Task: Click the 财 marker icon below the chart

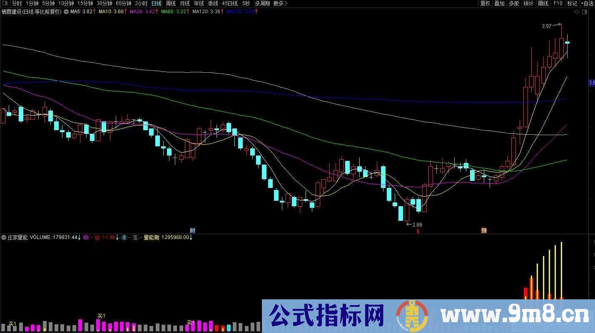Action: (192, 230)
